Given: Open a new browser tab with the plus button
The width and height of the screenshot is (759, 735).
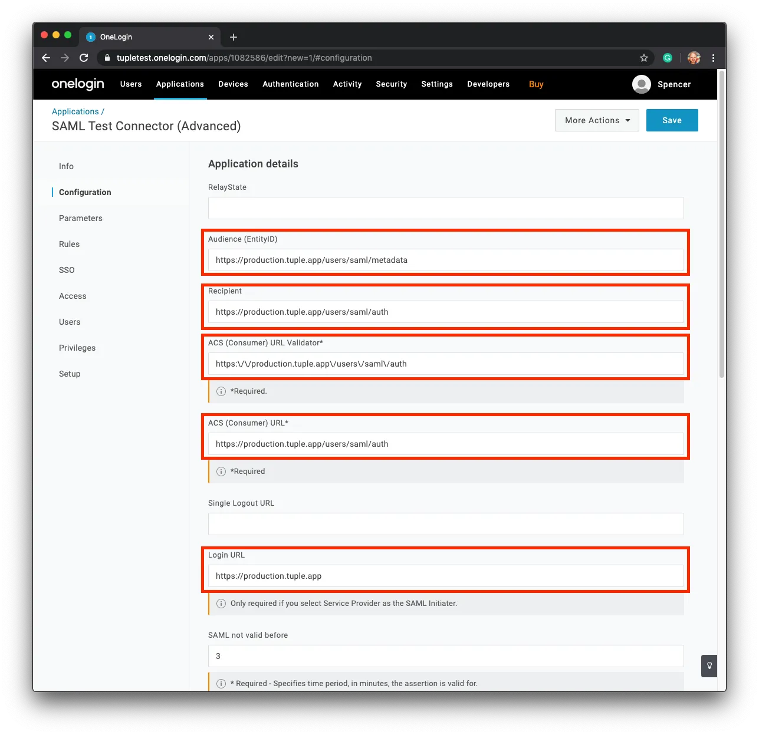Looking at the screenshot, I should click(x=233, y=37).
